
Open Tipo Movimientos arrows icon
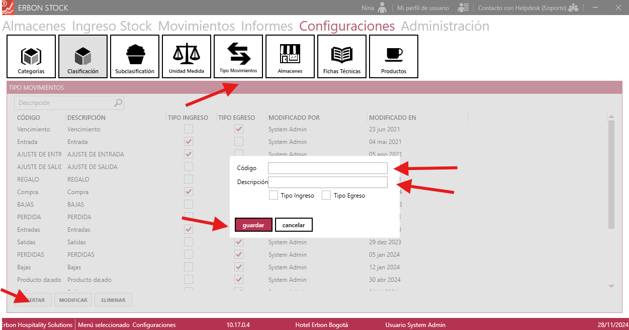tap(238, 54)
